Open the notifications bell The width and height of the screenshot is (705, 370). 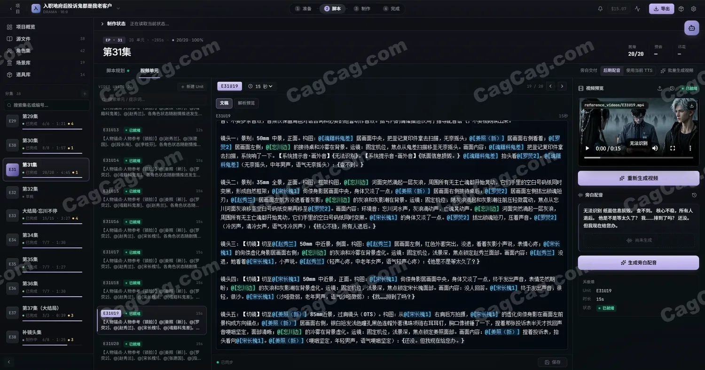point(600,8)
